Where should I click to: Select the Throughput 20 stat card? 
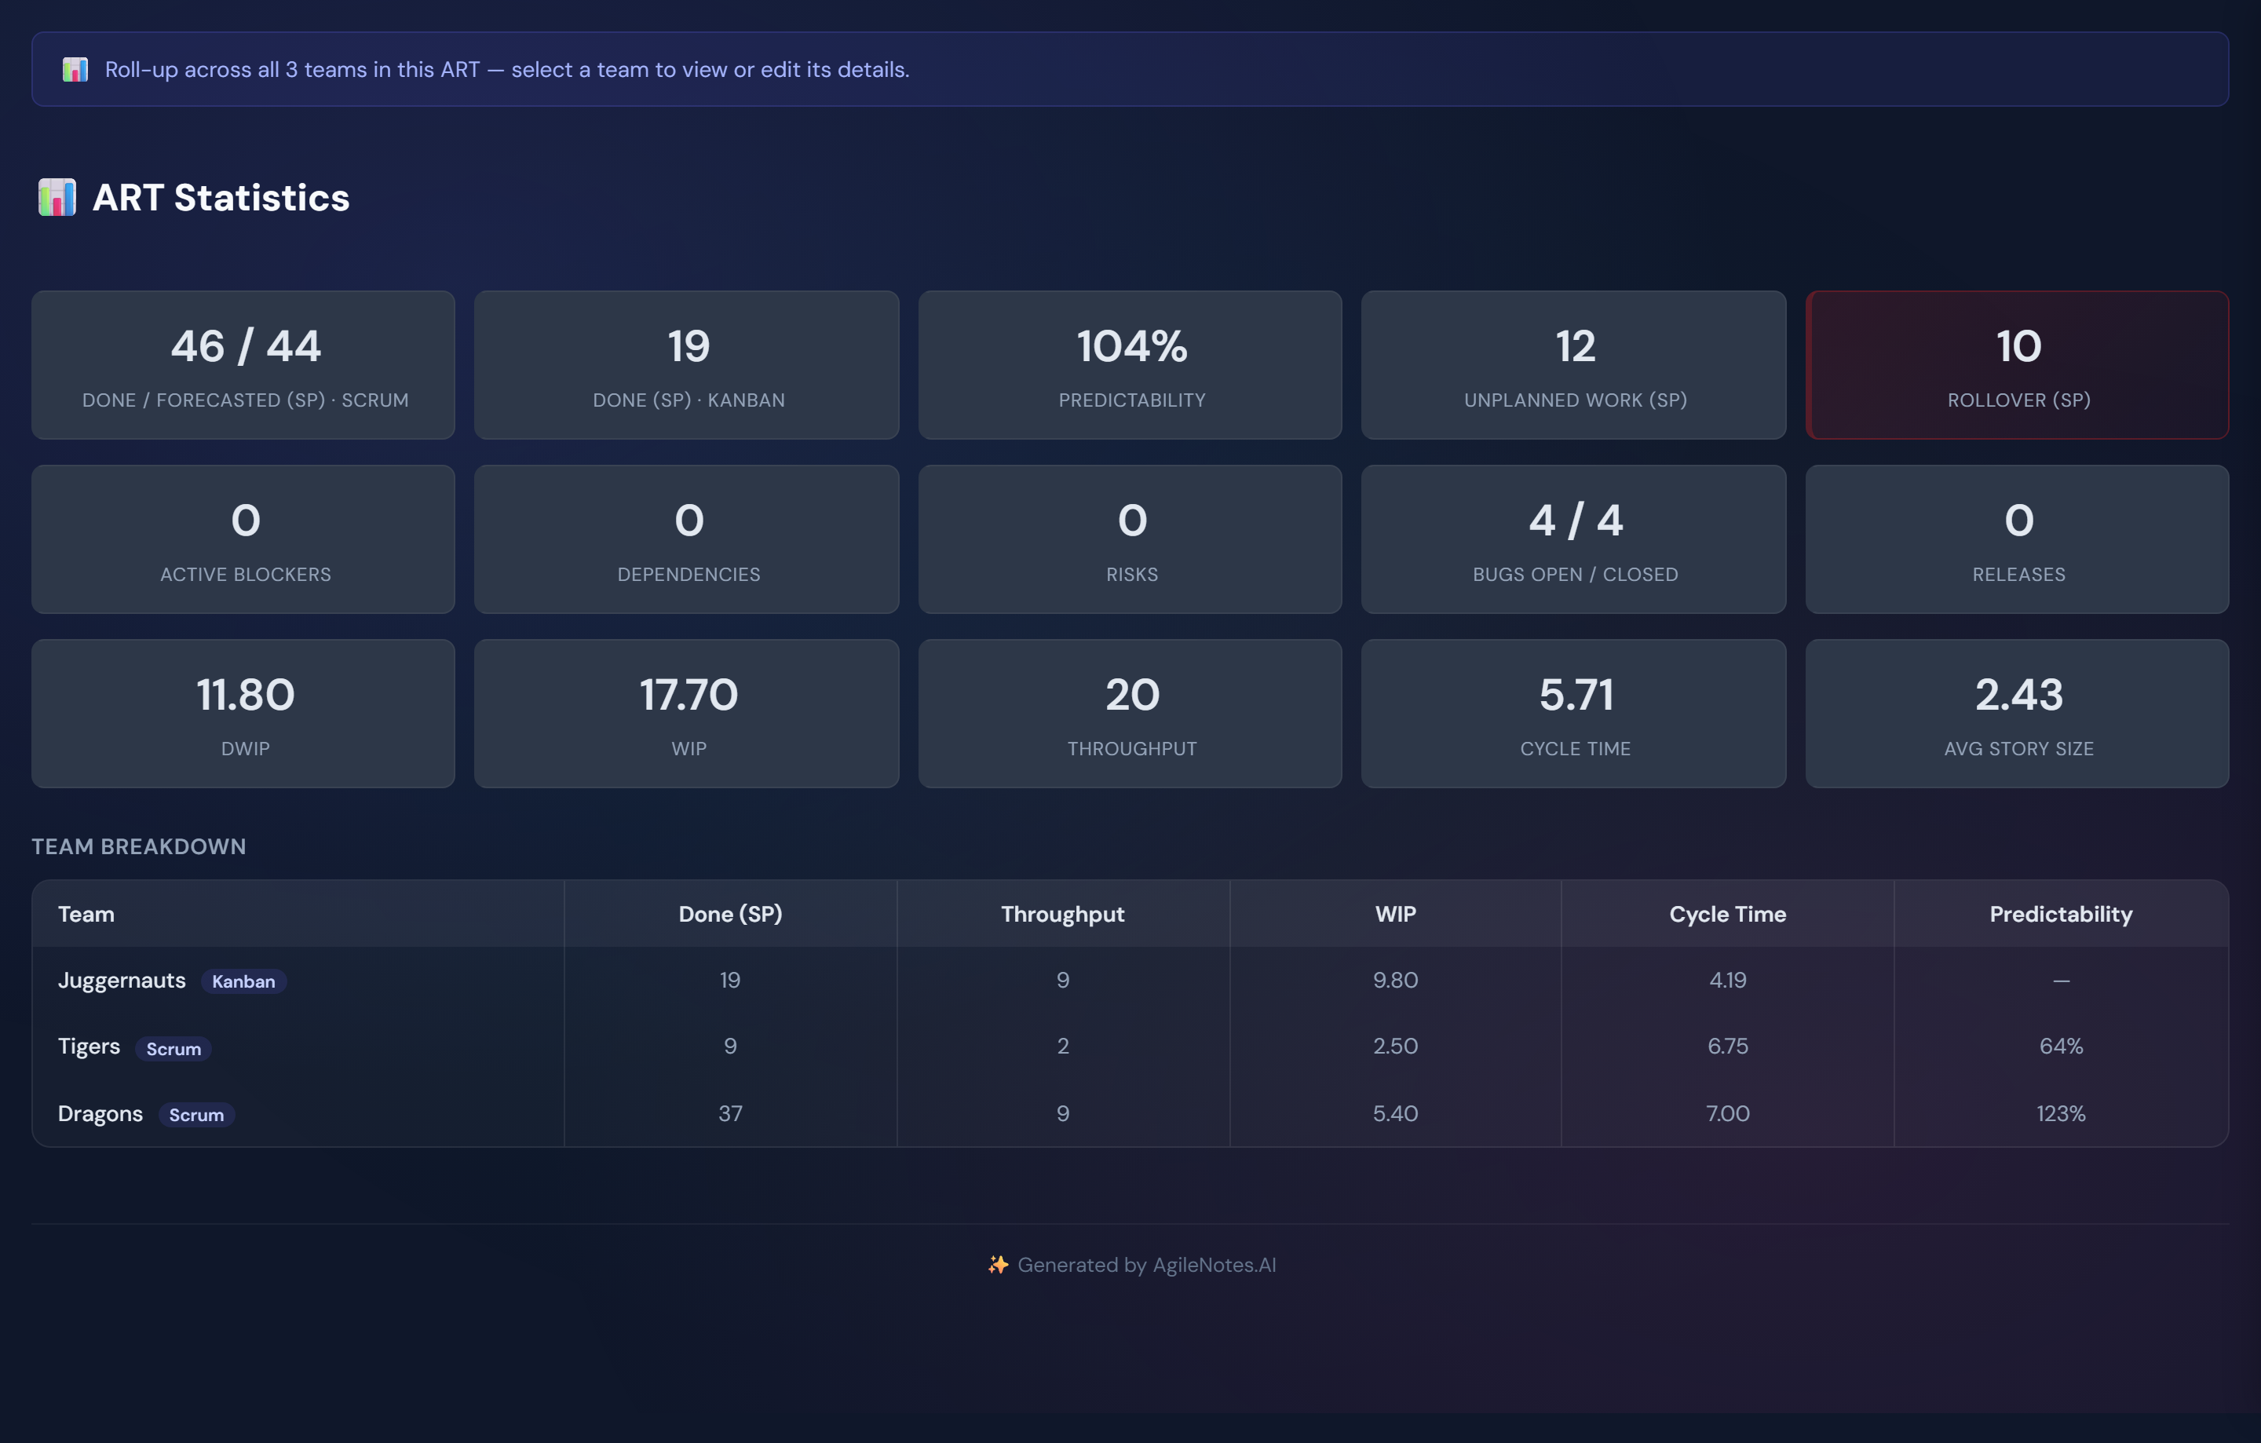[x=1130, y=714]
